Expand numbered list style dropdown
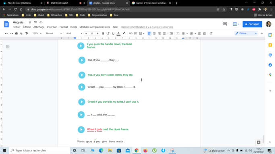275x154 pixels. 195,34
